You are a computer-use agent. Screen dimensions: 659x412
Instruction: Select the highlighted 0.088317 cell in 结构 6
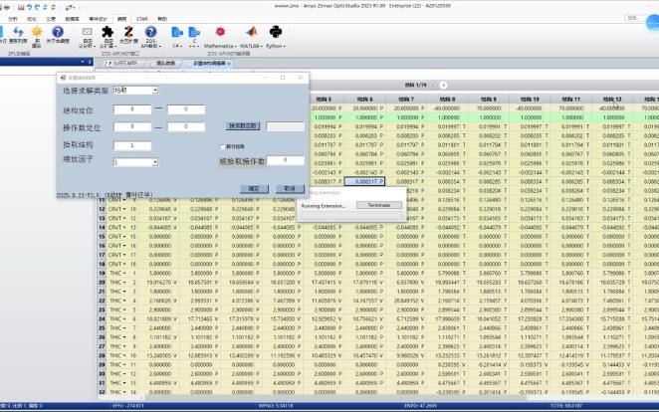tap(364, 181)
